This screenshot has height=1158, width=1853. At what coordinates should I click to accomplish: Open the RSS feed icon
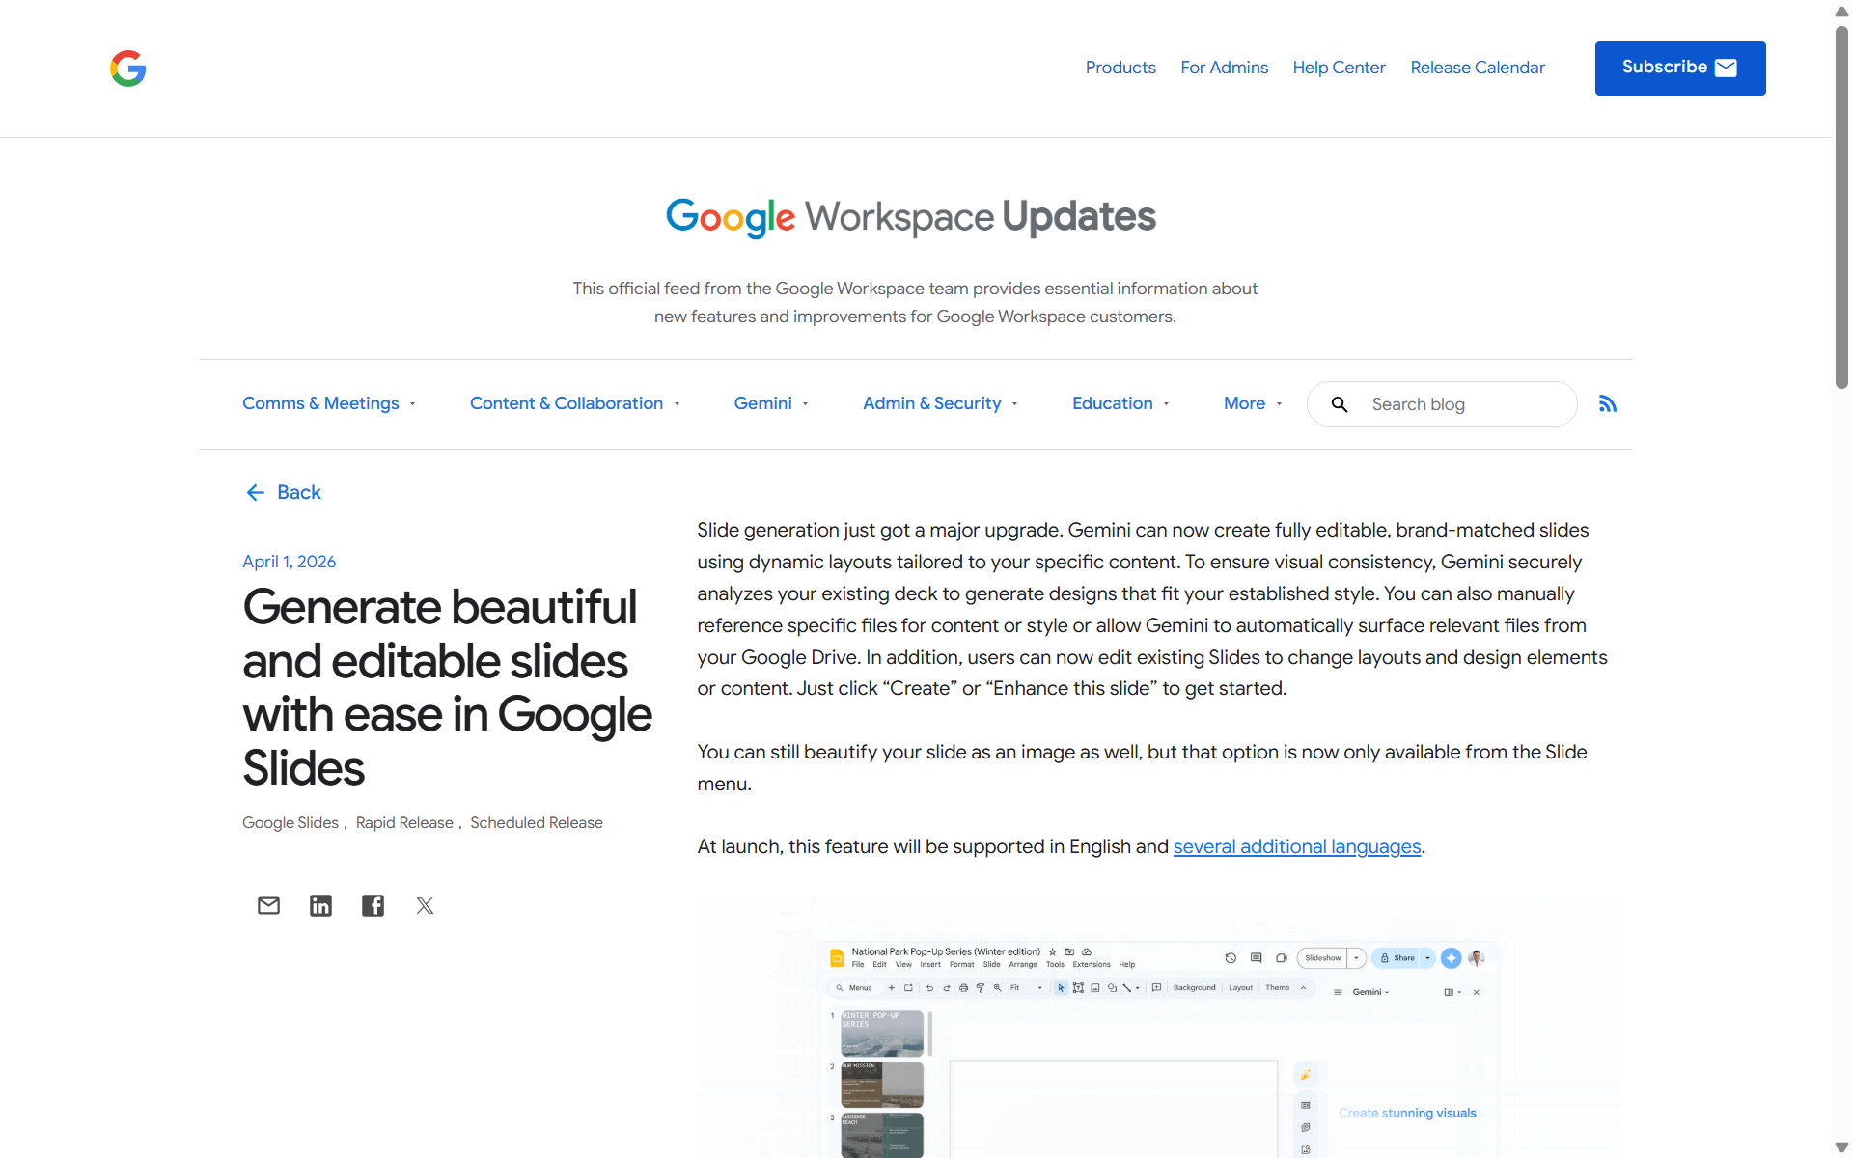click(1608, 403)
